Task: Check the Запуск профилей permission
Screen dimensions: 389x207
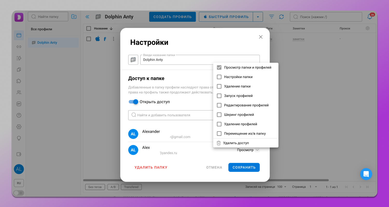Action: tap(219, 96)
